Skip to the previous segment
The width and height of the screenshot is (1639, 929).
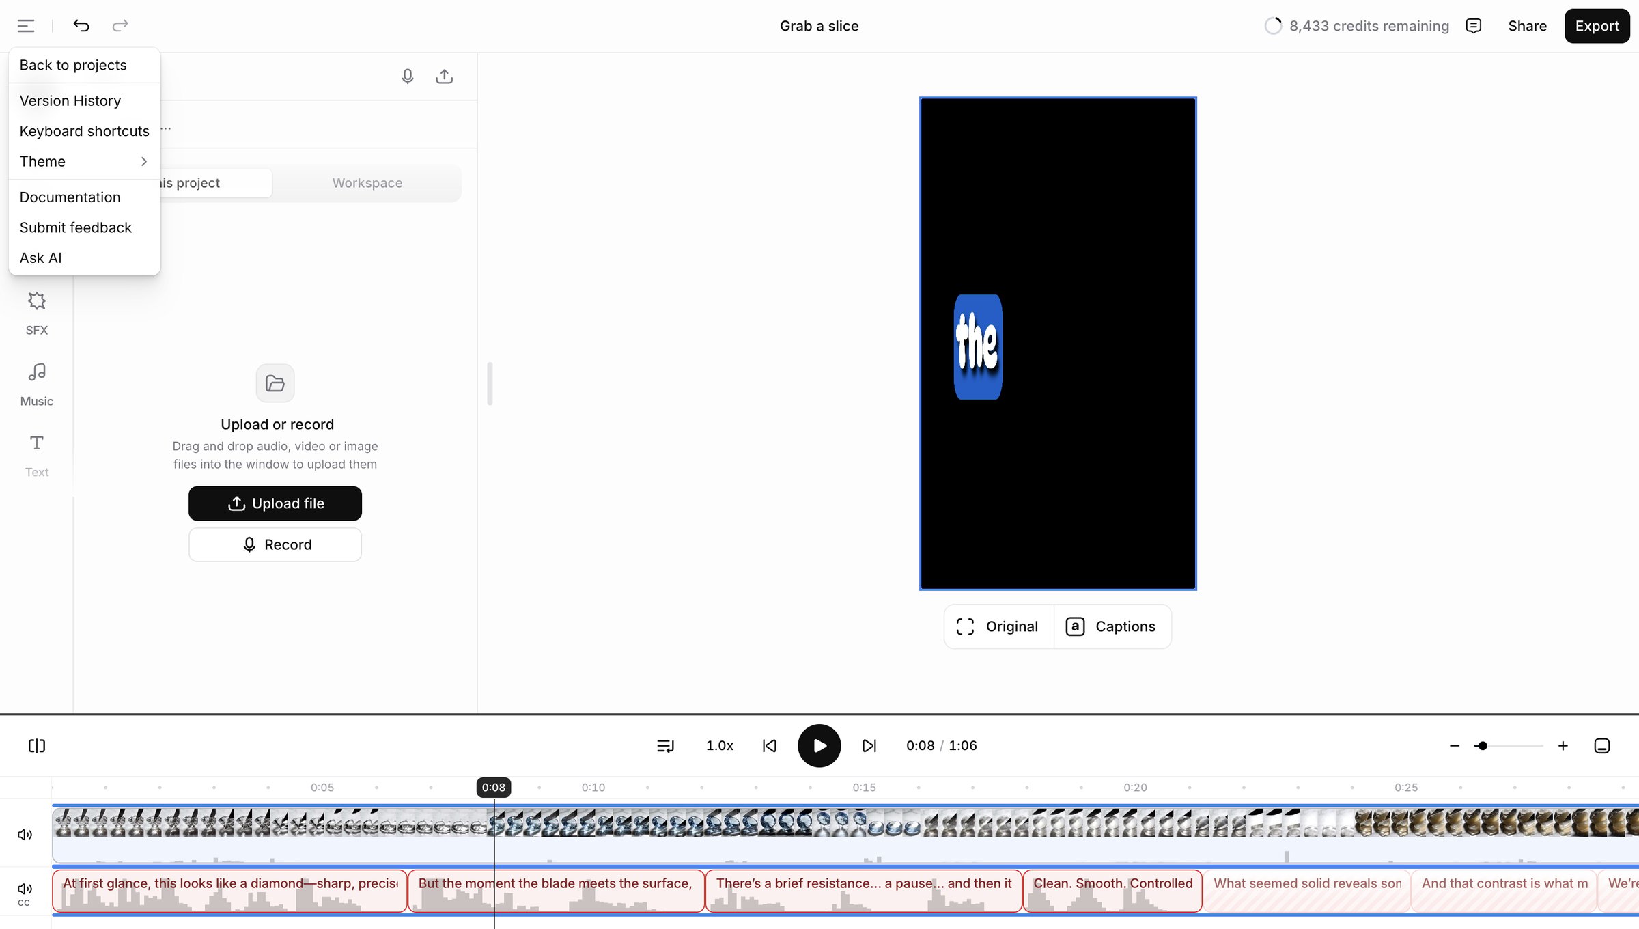tap(770, 745)
